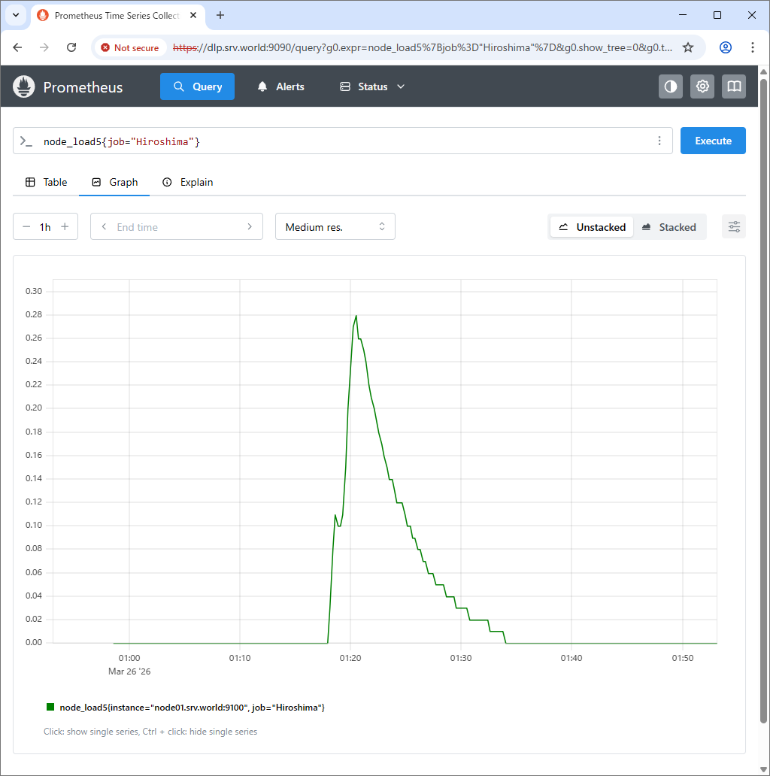
Task: Click the Prometheus flame logo
Action: pyautogui.click(x=24, y=86)
